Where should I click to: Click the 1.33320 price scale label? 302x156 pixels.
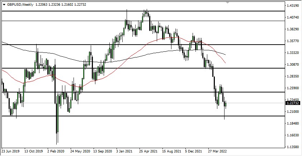(293, 53)
